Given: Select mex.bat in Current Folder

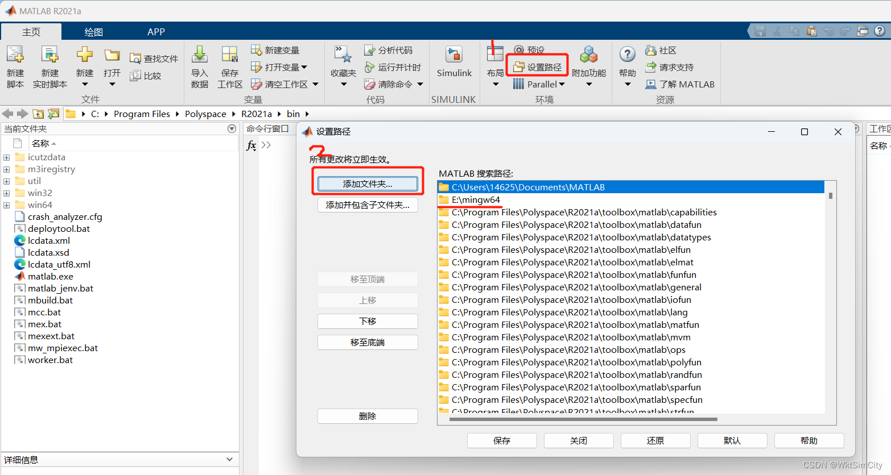Looking at the screenshot, I should pos(44,324).
